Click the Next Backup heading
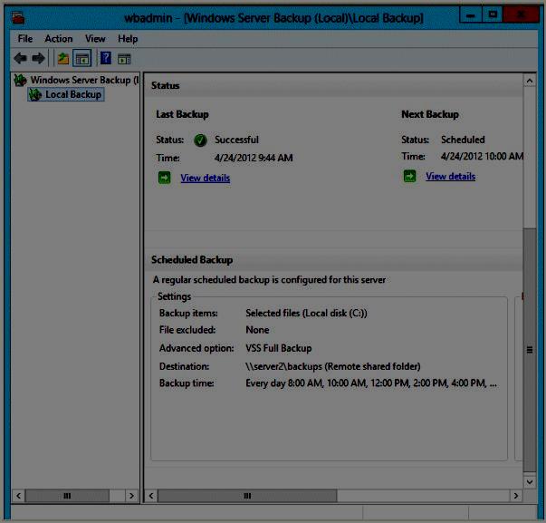The height and width of the screenshot is (523, 546). 430,114
